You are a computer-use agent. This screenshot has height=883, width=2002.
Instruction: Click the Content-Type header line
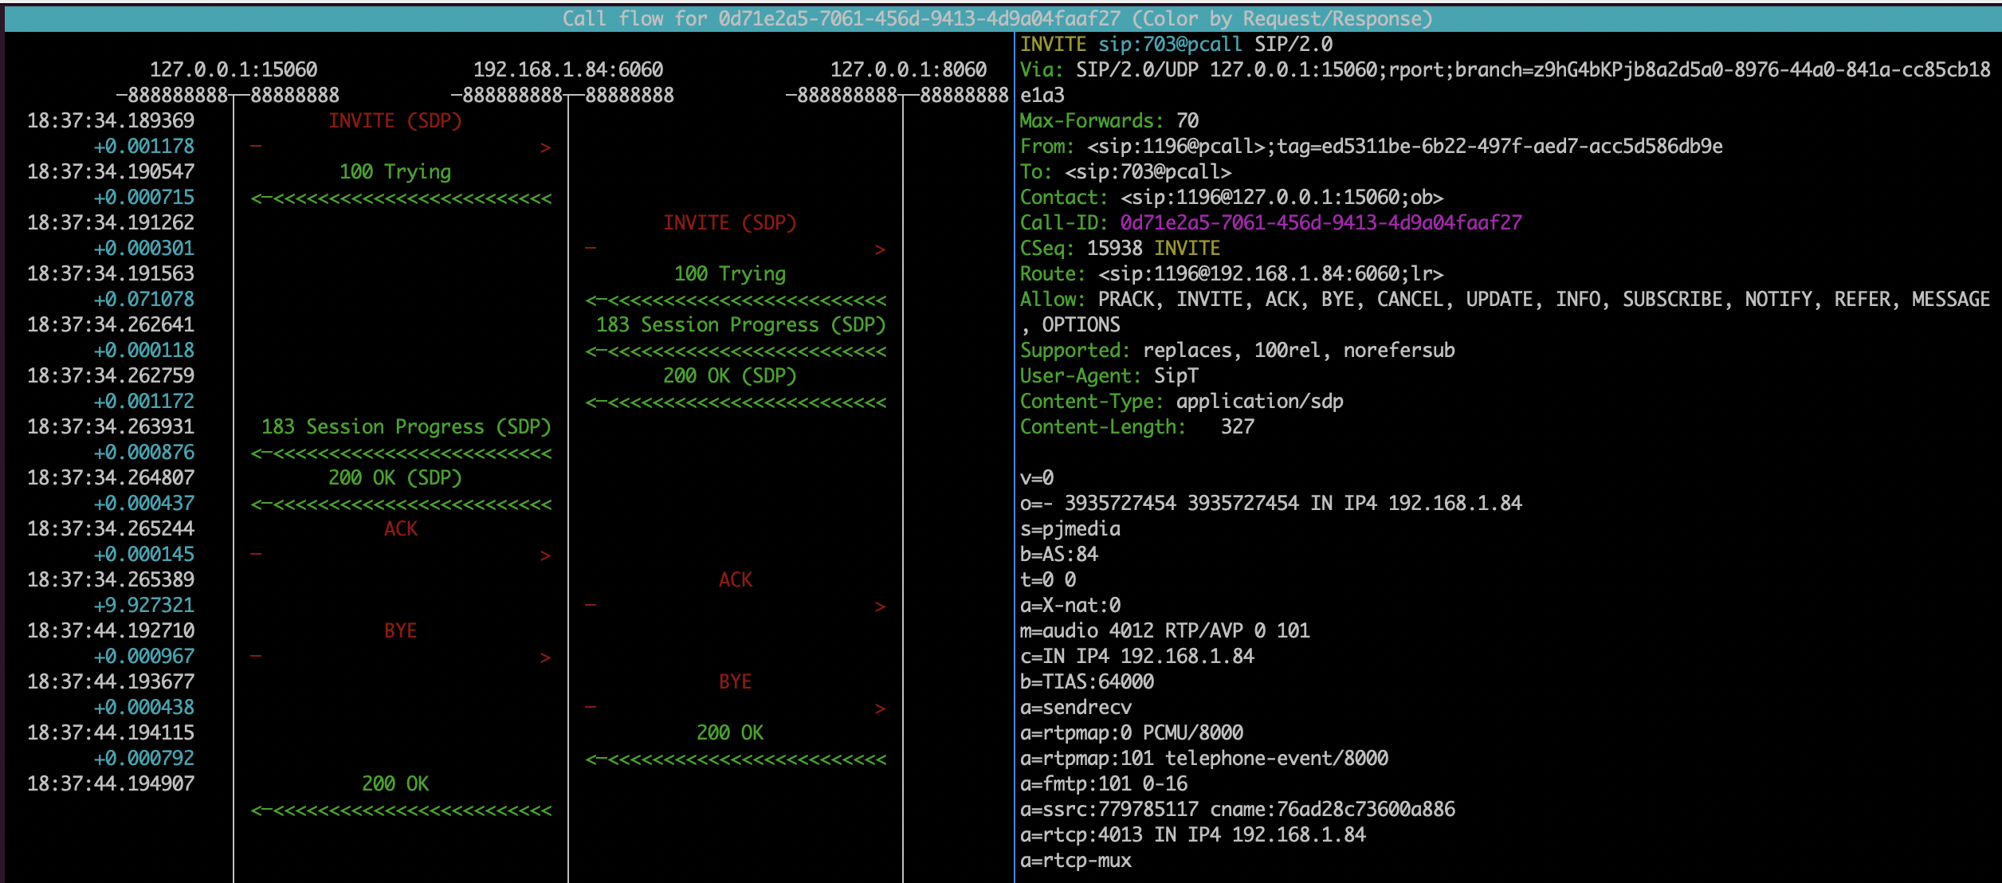point(1181,402)
